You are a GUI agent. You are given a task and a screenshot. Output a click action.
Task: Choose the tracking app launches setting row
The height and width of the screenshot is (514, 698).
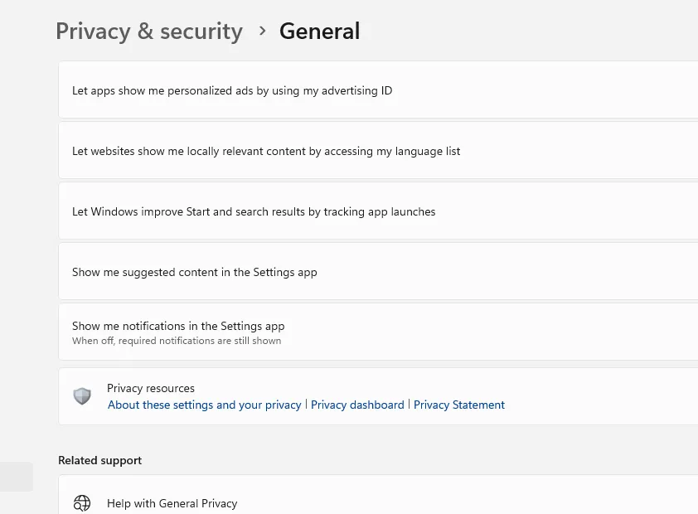pos(378,211)
